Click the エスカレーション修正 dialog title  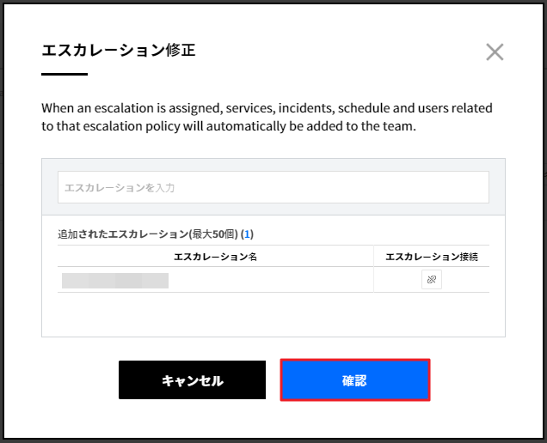click(119, 50)
